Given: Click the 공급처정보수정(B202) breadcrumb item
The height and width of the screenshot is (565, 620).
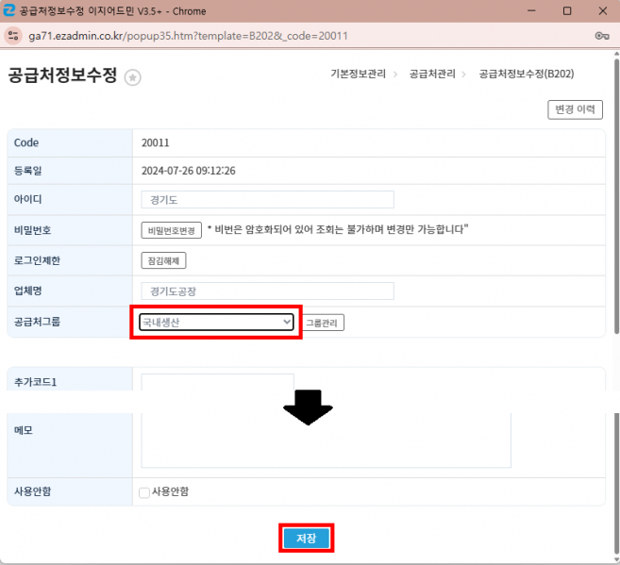Looking at the screenshot, I should [x=526, y=74].
